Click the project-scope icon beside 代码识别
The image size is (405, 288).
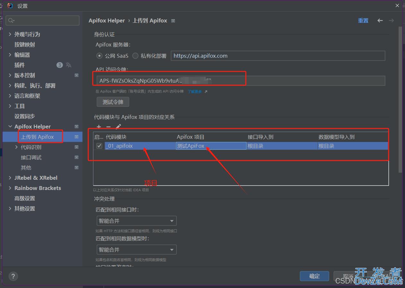pos(76,147)
